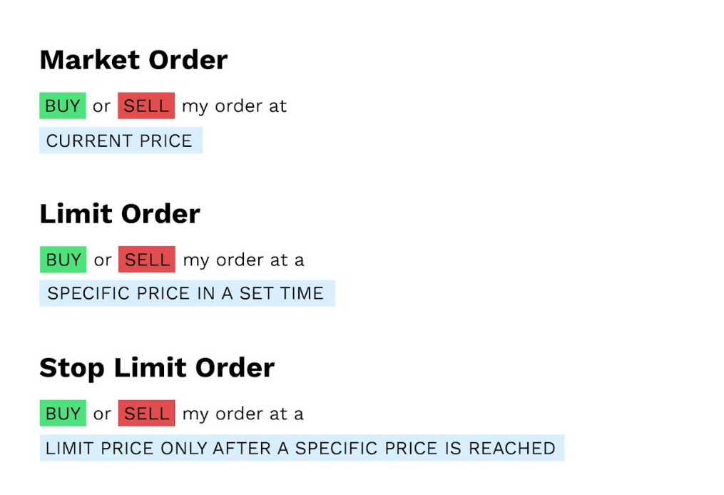Click the 'my order at a' text under Limit Order
This screenshot has height=495, width=724.
pos(244,260)
